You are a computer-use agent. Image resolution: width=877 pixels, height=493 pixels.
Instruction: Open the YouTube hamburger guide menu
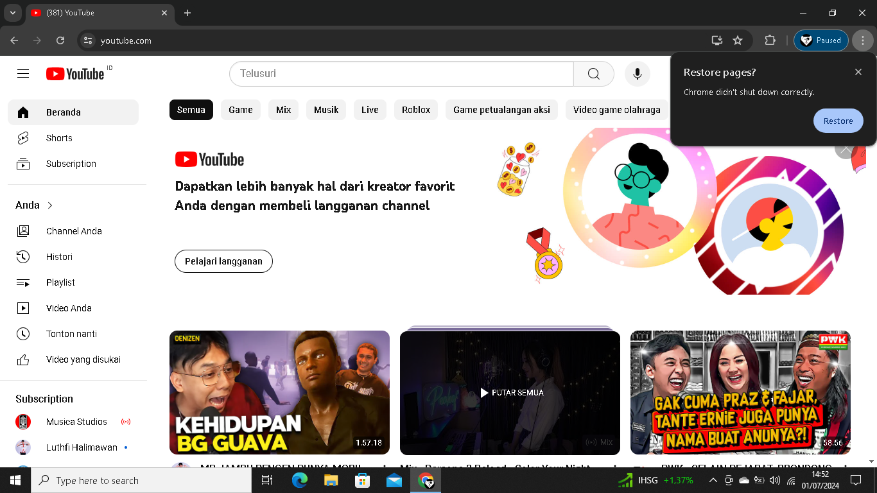coord(23,74)
